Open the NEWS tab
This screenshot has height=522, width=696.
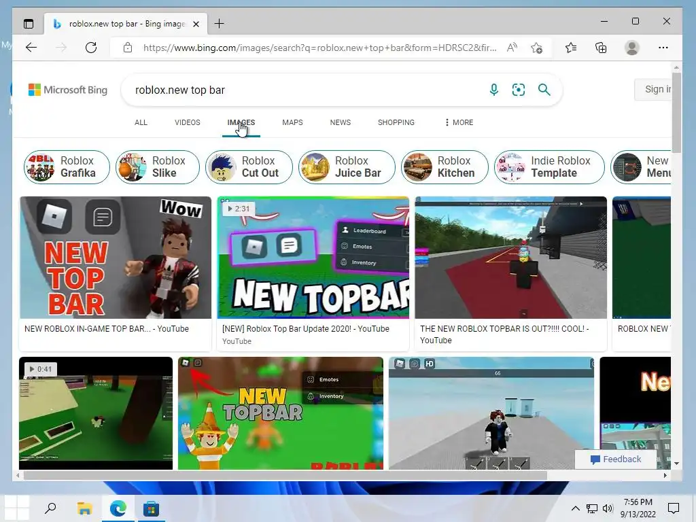[x=341, y=122]
